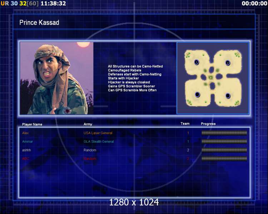Select the red player name in last row
Screen dimensions: 268x214
click(26, 158)
